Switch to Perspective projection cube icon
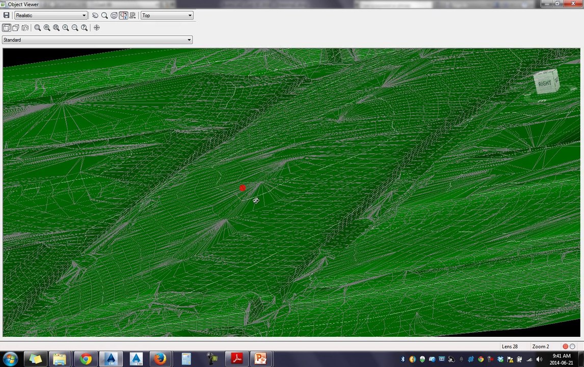584x367 pixels. [16, 28]
